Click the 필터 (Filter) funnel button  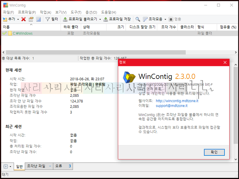[52, 19]
